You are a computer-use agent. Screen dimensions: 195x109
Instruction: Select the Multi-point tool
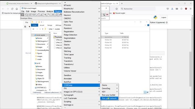(x=45, y=15)
